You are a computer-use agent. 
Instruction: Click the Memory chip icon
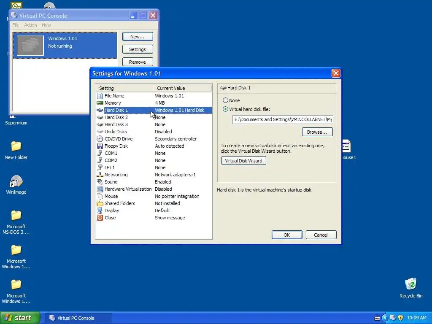pos(100,103)
